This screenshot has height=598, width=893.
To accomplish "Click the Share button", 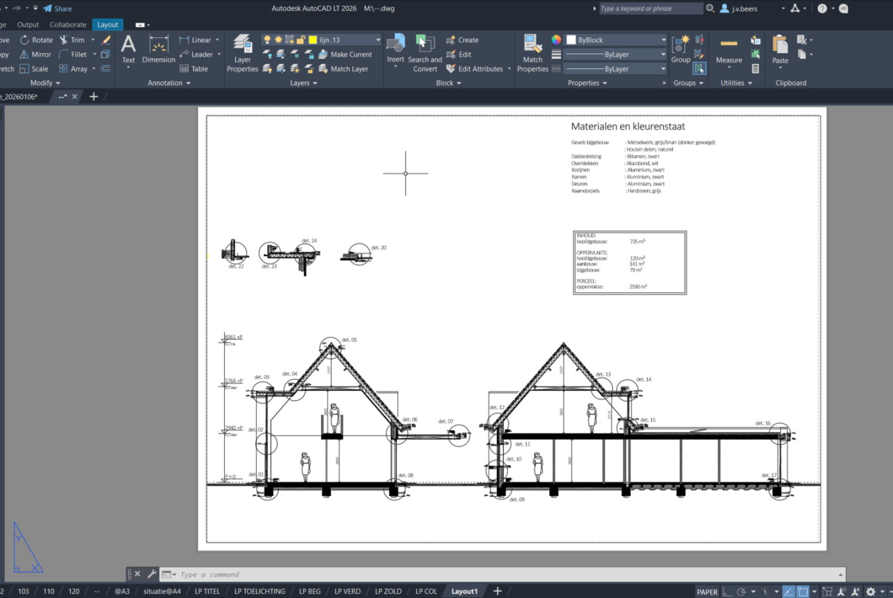I will [x=58, y=8].
